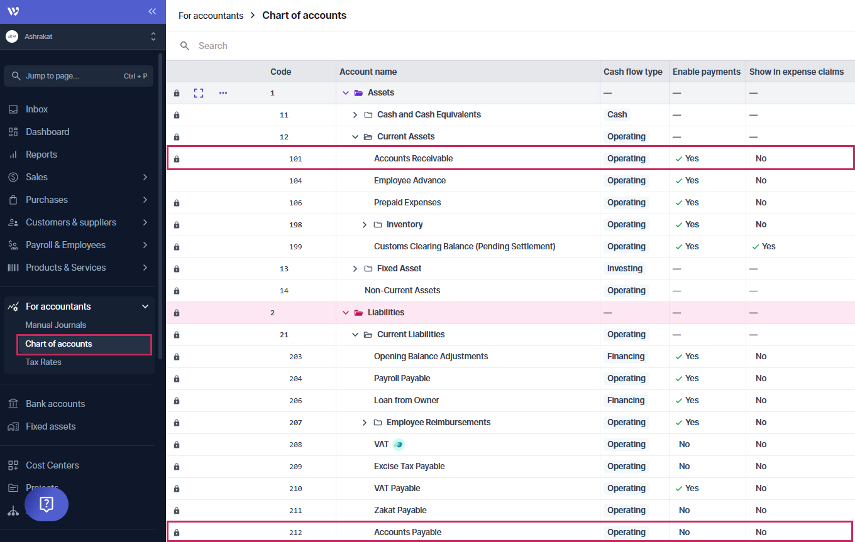The width and height of the screenshot is (855, 542).
Task: Open the Employee Advance account
Action: (x=409, y=181)
